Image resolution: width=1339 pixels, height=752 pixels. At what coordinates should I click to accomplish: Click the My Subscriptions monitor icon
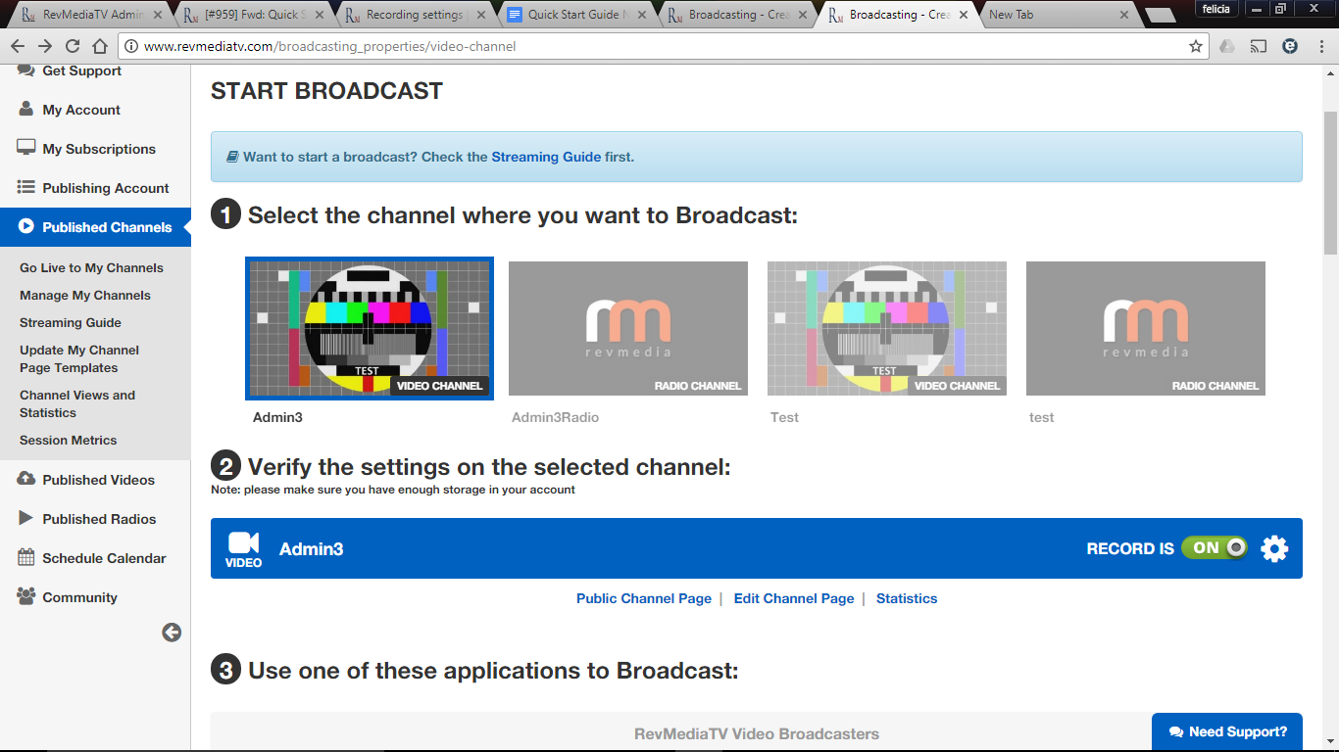tap(26, 148)
